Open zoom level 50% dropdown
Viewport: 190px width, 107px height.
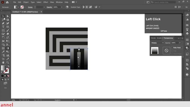20,100
